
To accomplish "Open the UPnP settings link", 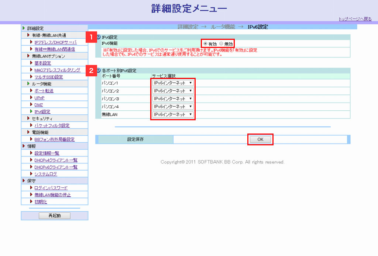I will coord(39,98).
